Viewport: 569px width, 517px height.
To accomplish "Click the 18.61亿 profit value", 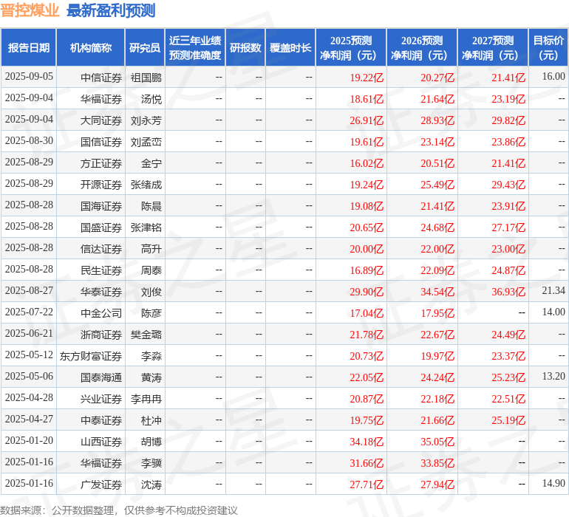I will click(x=367, y=99).
